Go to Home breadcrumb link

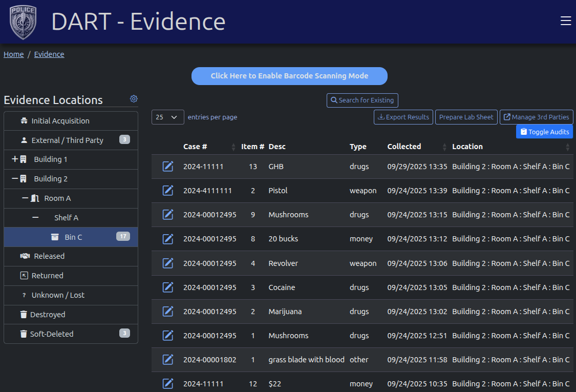pos(14,54)
